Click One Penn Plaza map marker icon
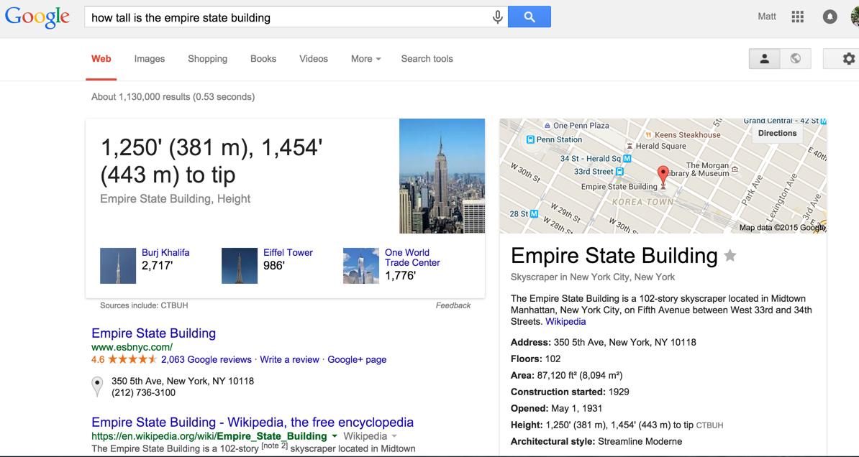The height and width of the screenshot is (457, 859). coord(547,125)
